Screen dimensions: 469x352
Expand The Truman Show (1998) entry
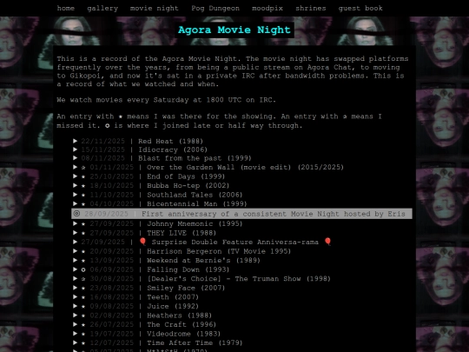pos(76,279)
